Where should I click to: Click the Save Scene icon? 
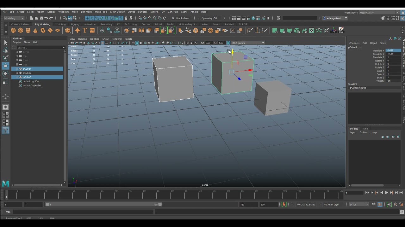(41, 18)
